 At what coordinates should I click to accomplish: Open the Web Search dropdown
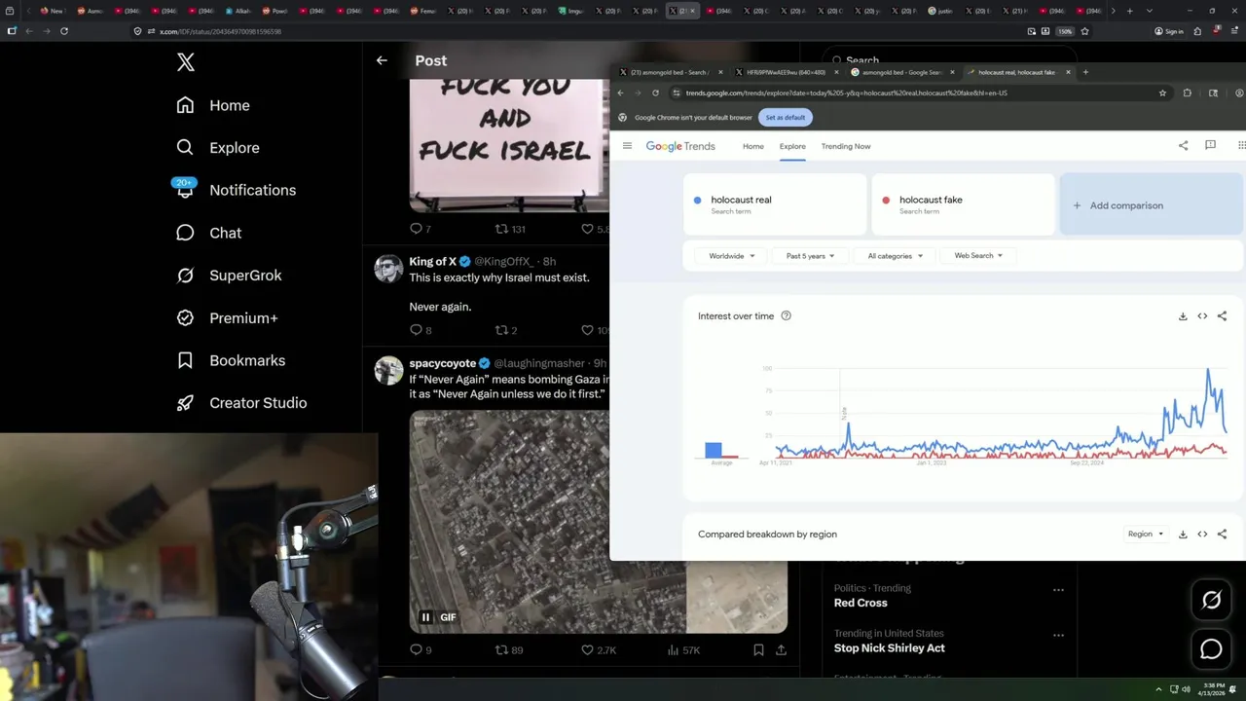point(978,256)
